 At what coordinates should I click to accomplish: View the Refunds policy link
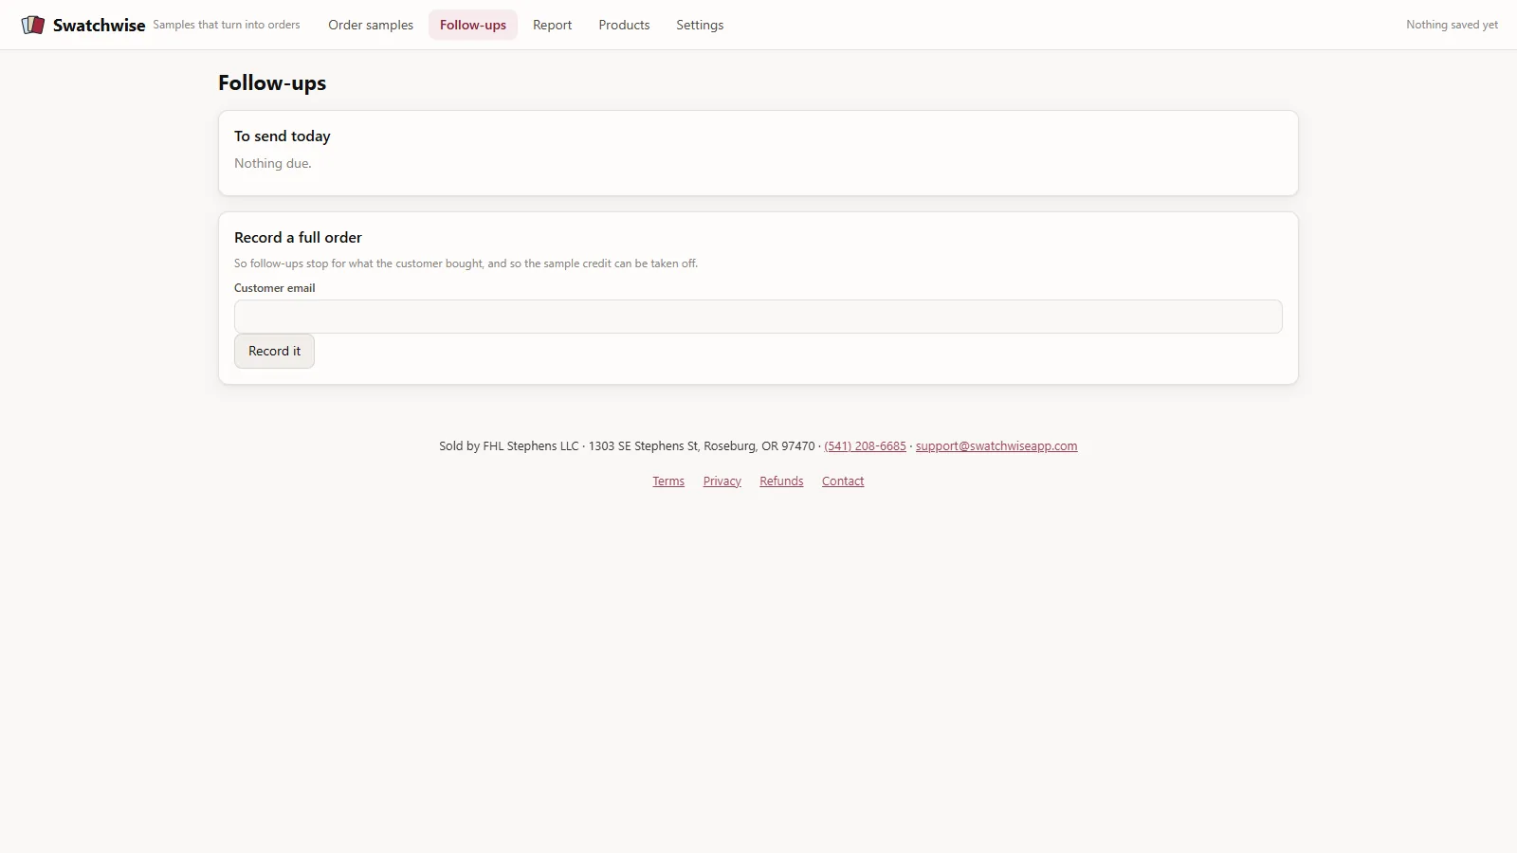781,481
